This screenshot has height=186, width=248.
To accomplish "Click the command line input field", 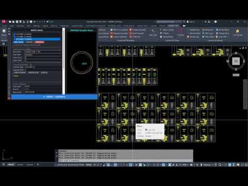I will point(126,161).
